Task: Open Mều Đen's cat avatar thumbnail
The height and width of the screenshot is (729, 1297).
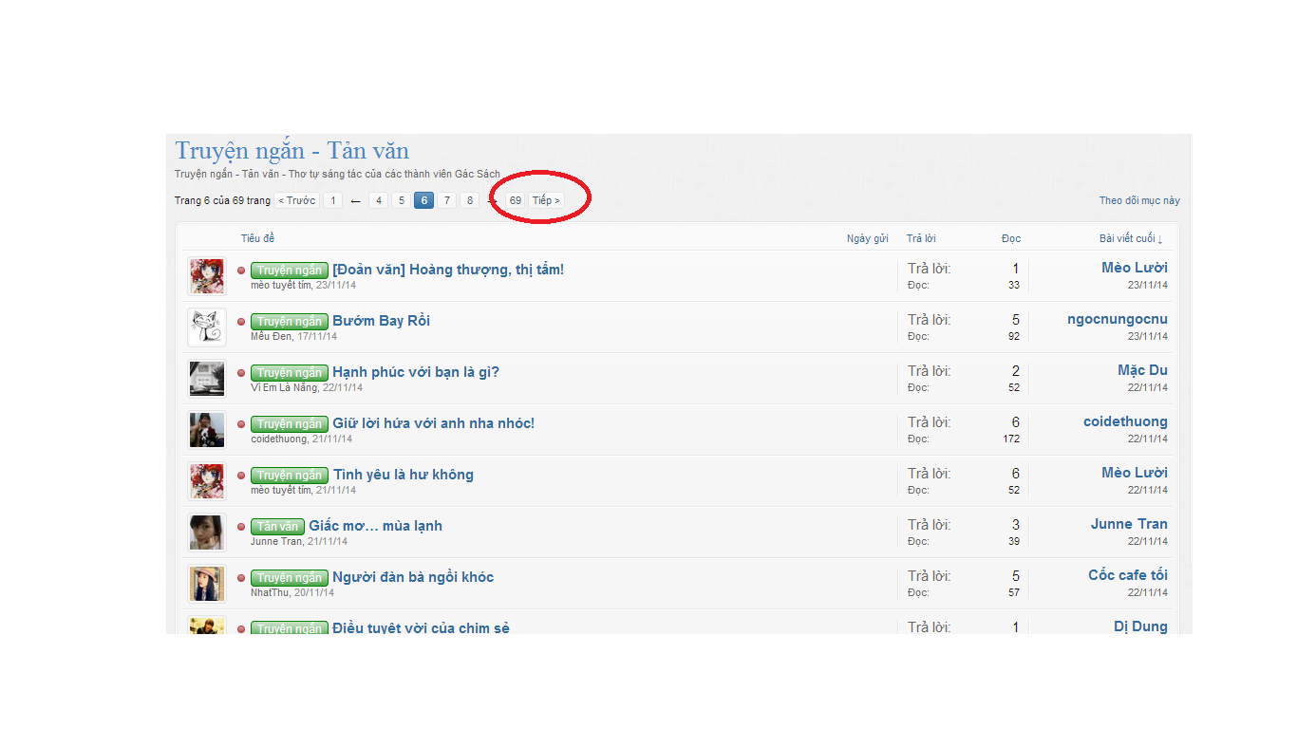Action: pyautogui.click(x=207, y=327)
